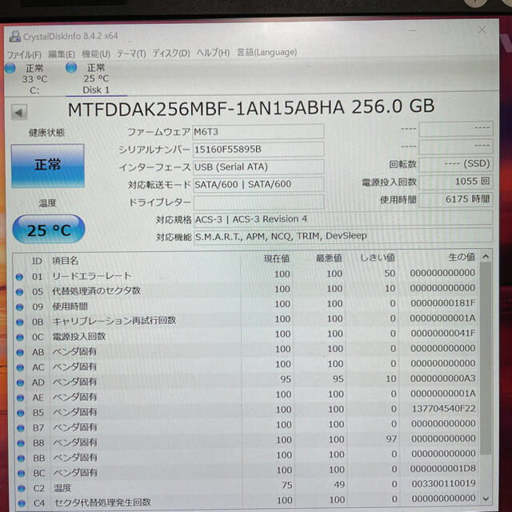Click the 25 °C temperature button
512x512 pixels.
click(49, 230)
